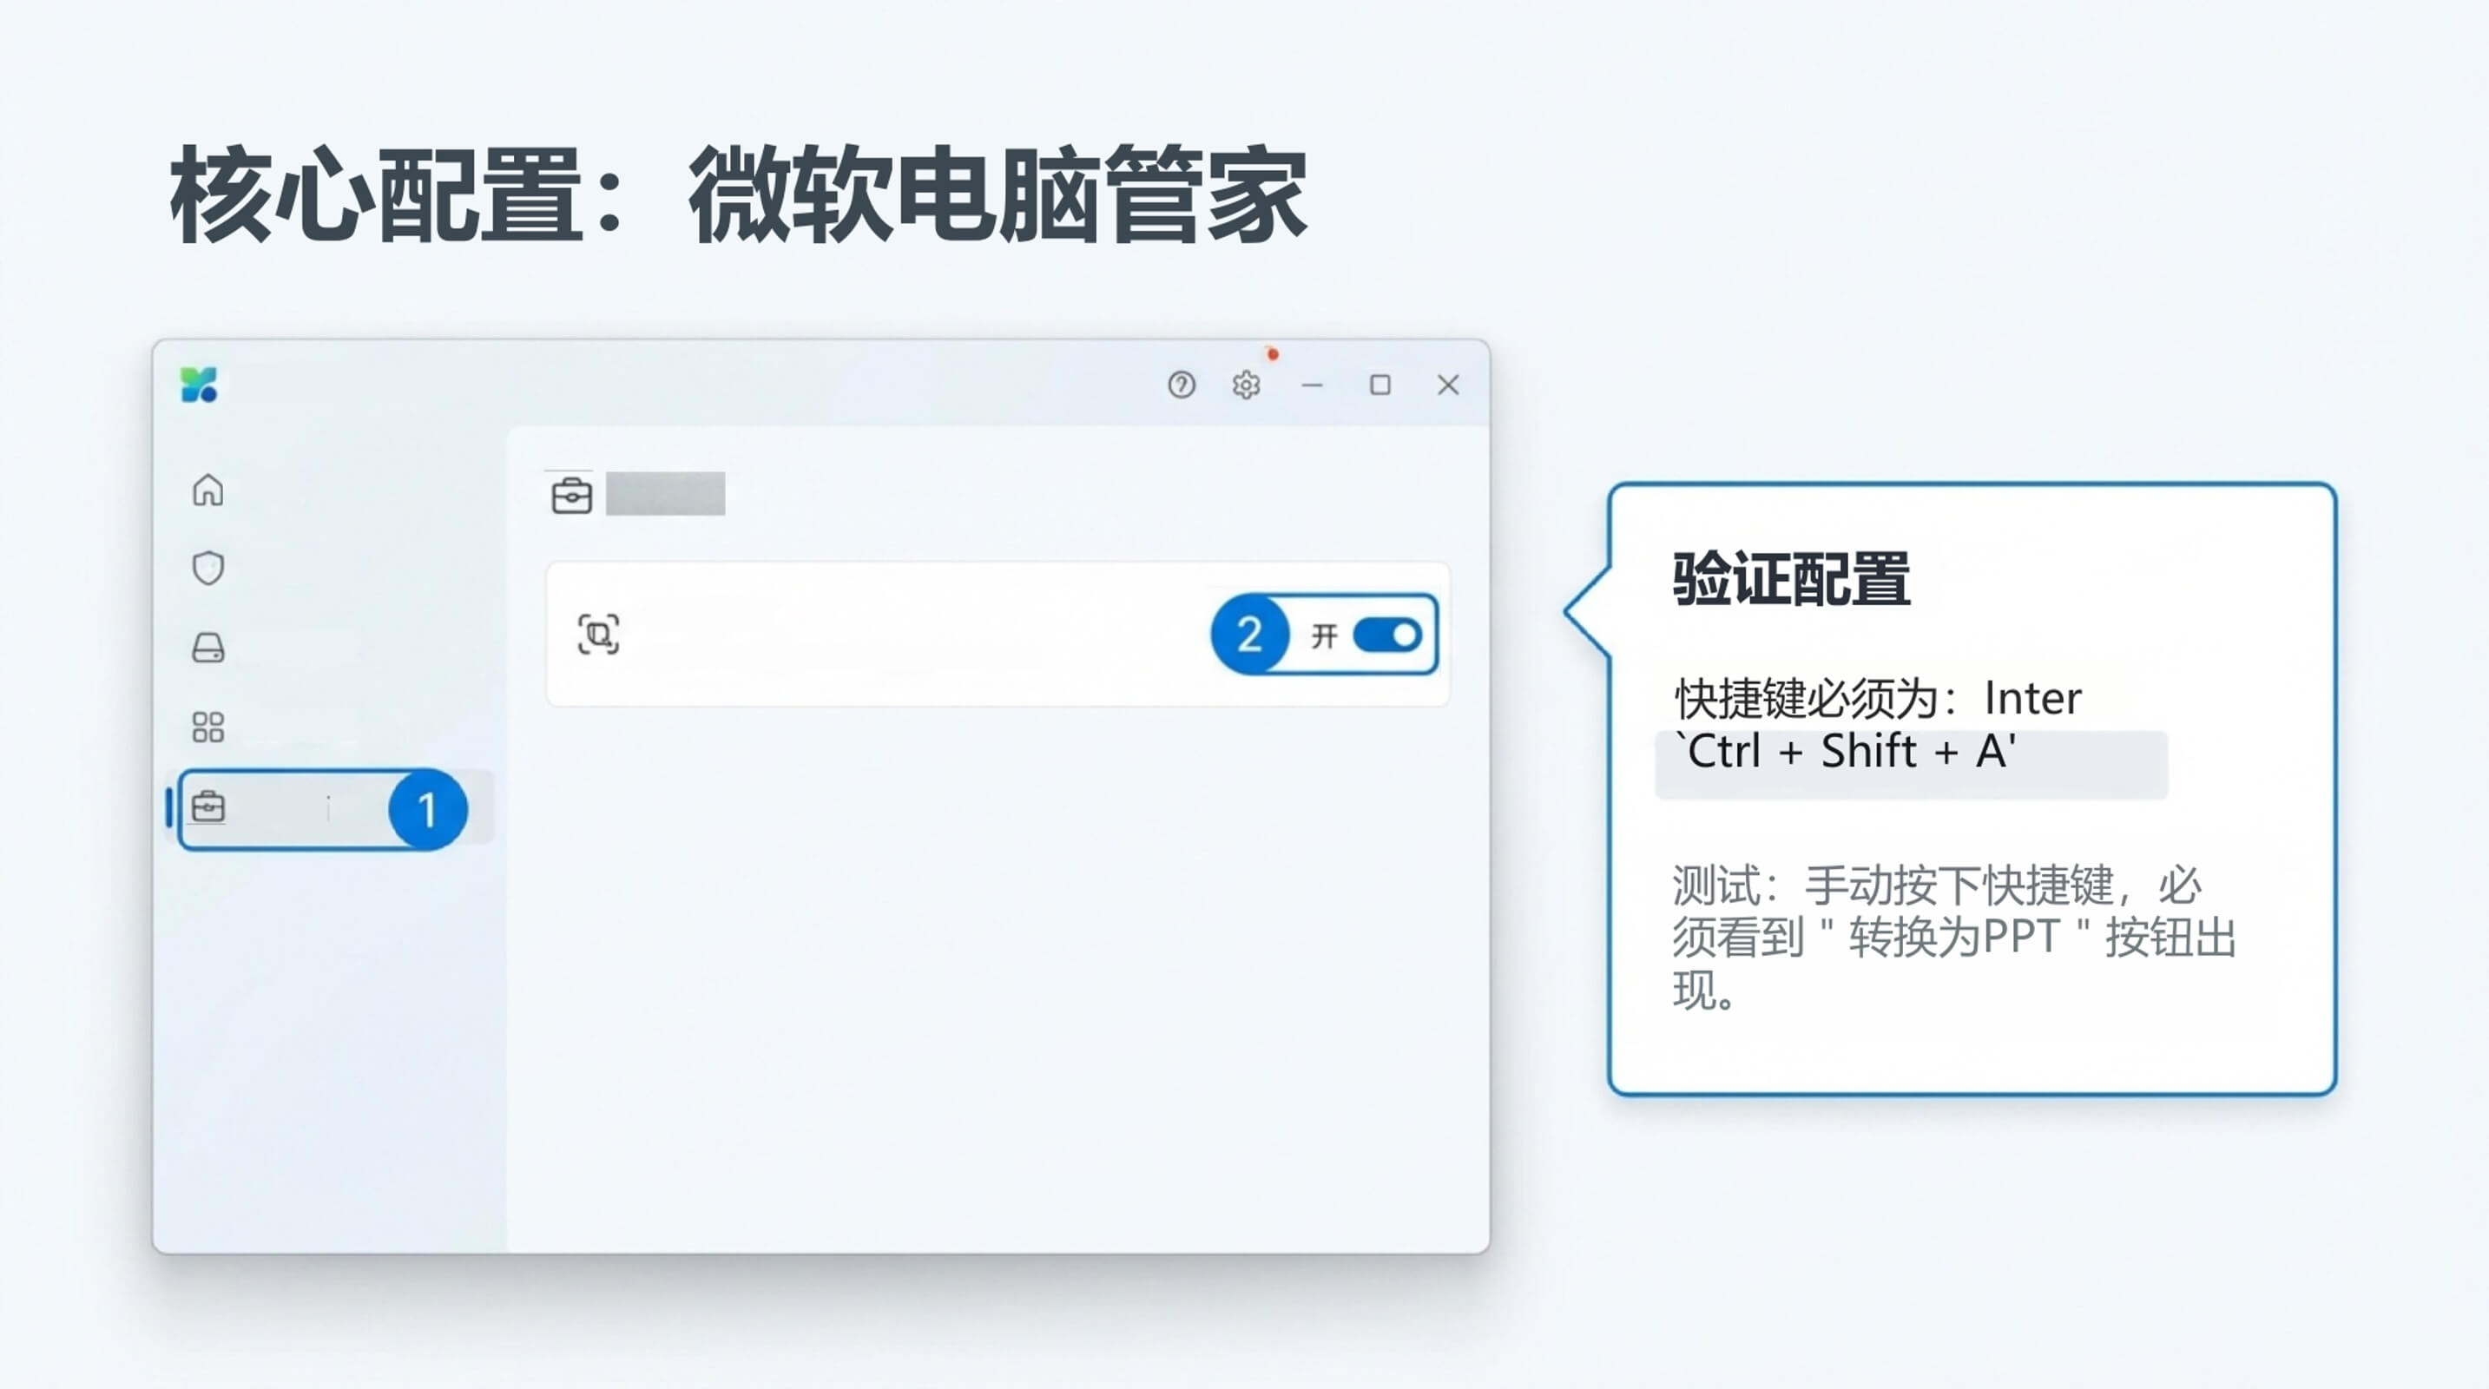Click the gray page title placeholder
This screenshot has height=1389, width=2489.
pos(665,494)
